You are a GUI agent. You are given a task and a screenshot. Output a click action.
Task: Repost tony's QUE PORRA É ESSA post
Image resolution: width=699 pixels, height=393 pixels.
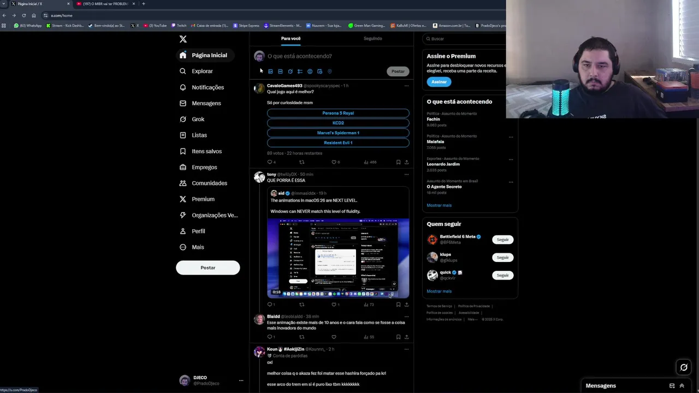[x=301, y=305]
